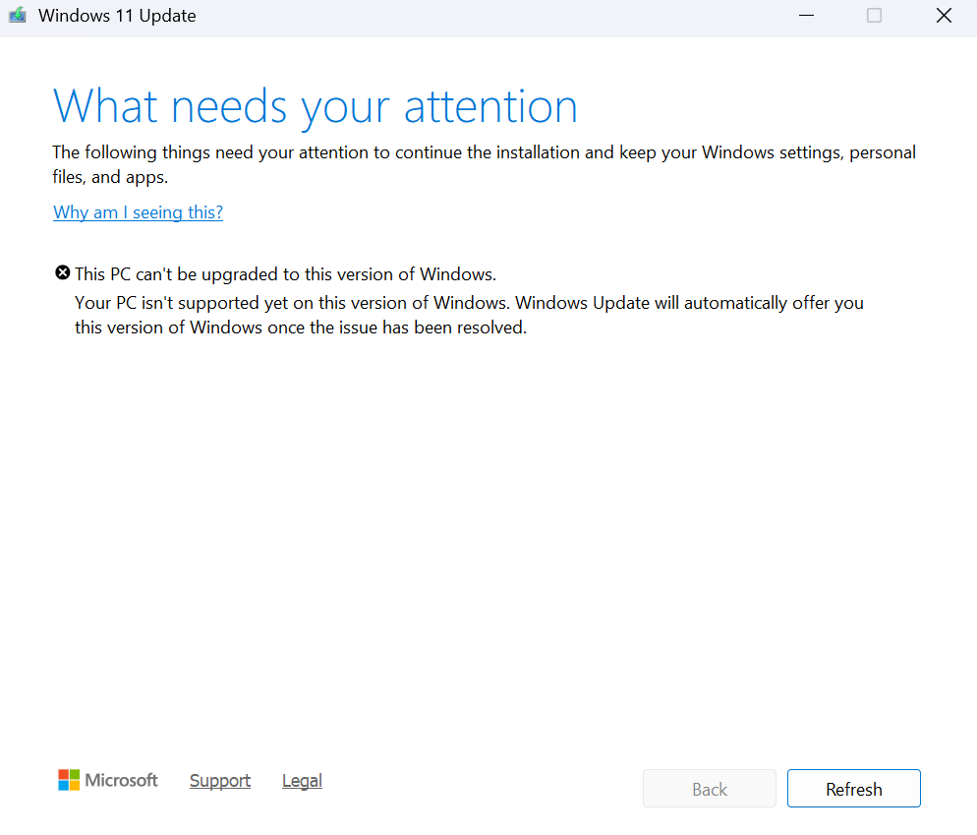Click the disabled Back button

click(709, 789)
